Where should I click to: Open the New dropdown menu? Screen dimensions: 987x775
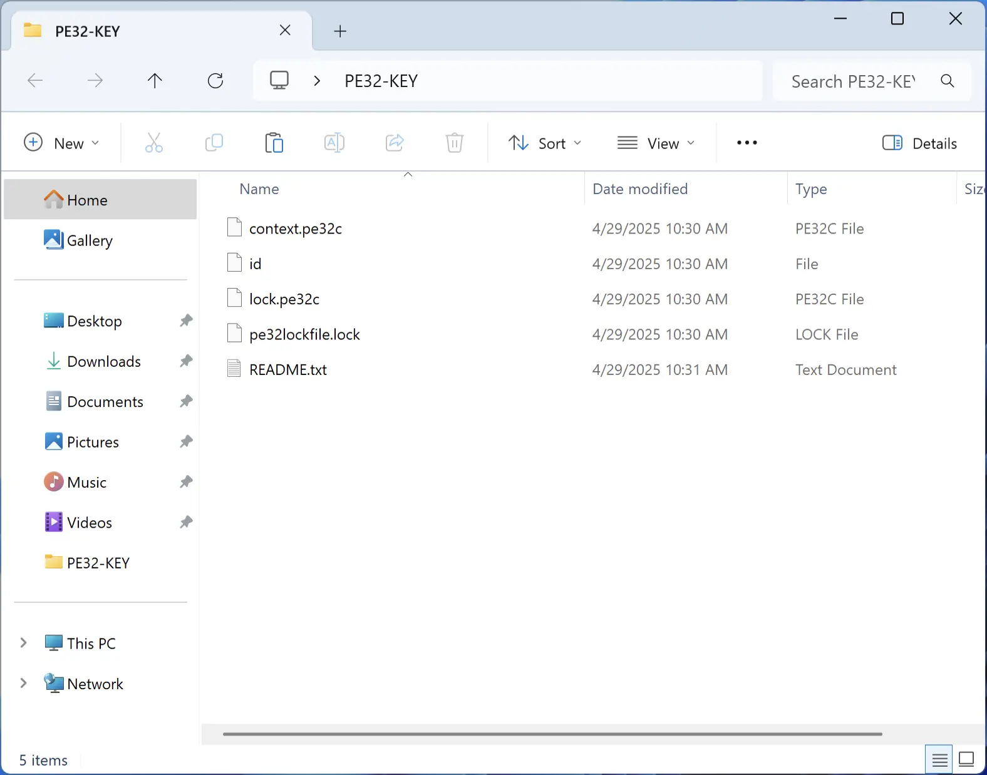coord(61,143)
